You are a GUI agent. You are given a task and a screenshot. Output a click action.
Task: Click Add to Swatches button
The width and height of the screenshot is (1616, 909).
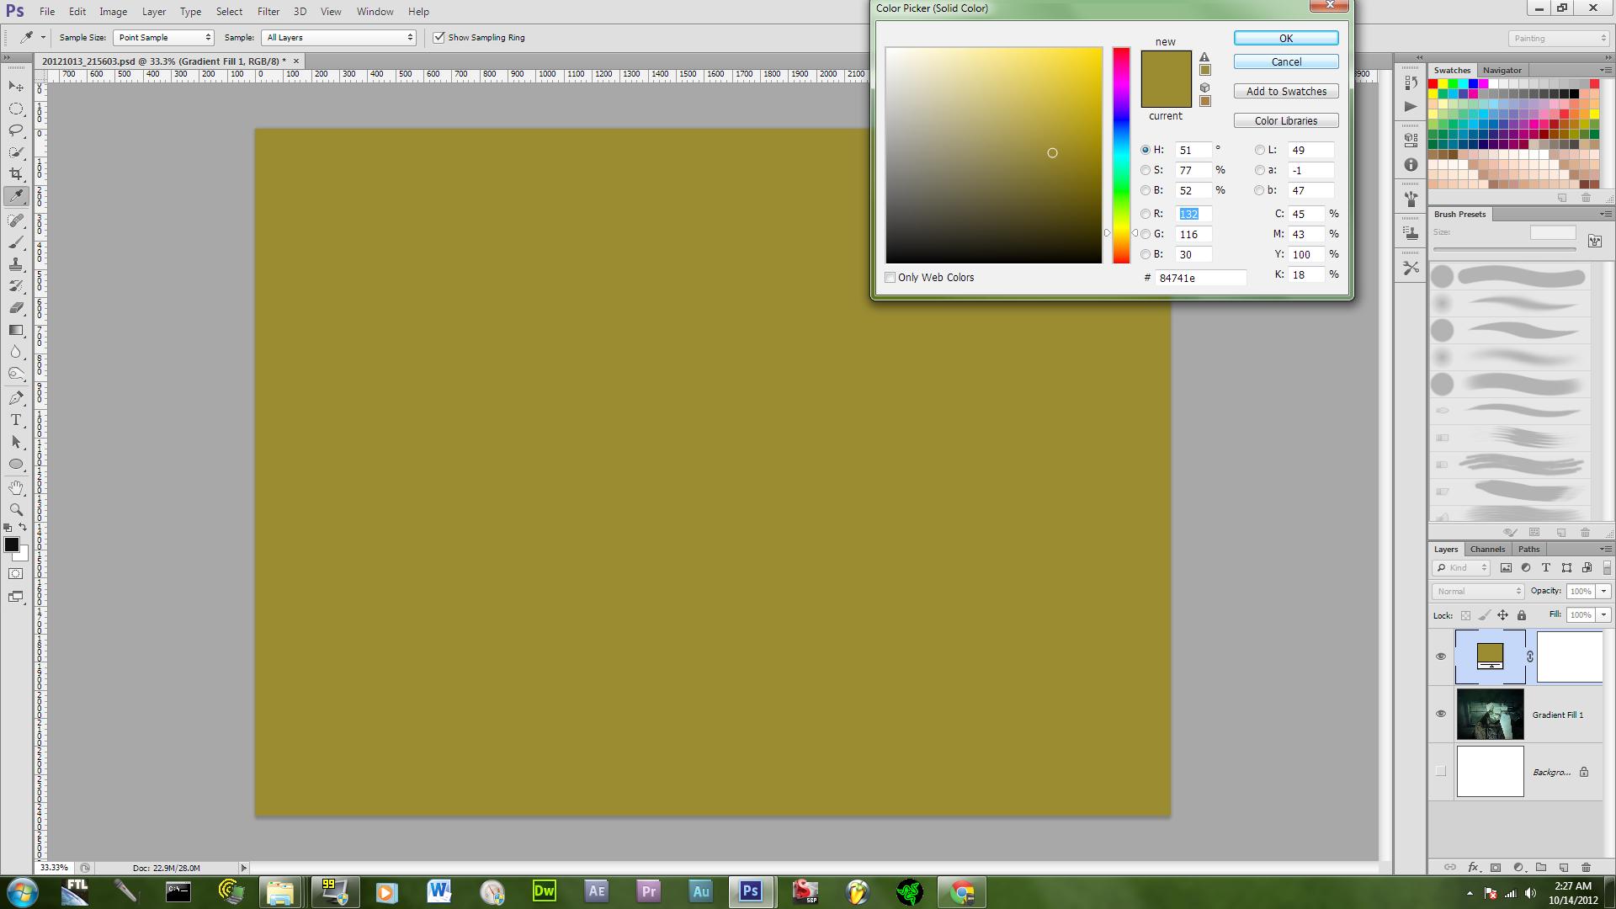[1285, 92]
